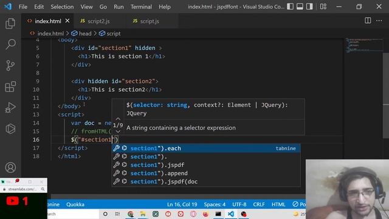
Task: Click the Tabnine status bar item
Action: pos(53,204)
